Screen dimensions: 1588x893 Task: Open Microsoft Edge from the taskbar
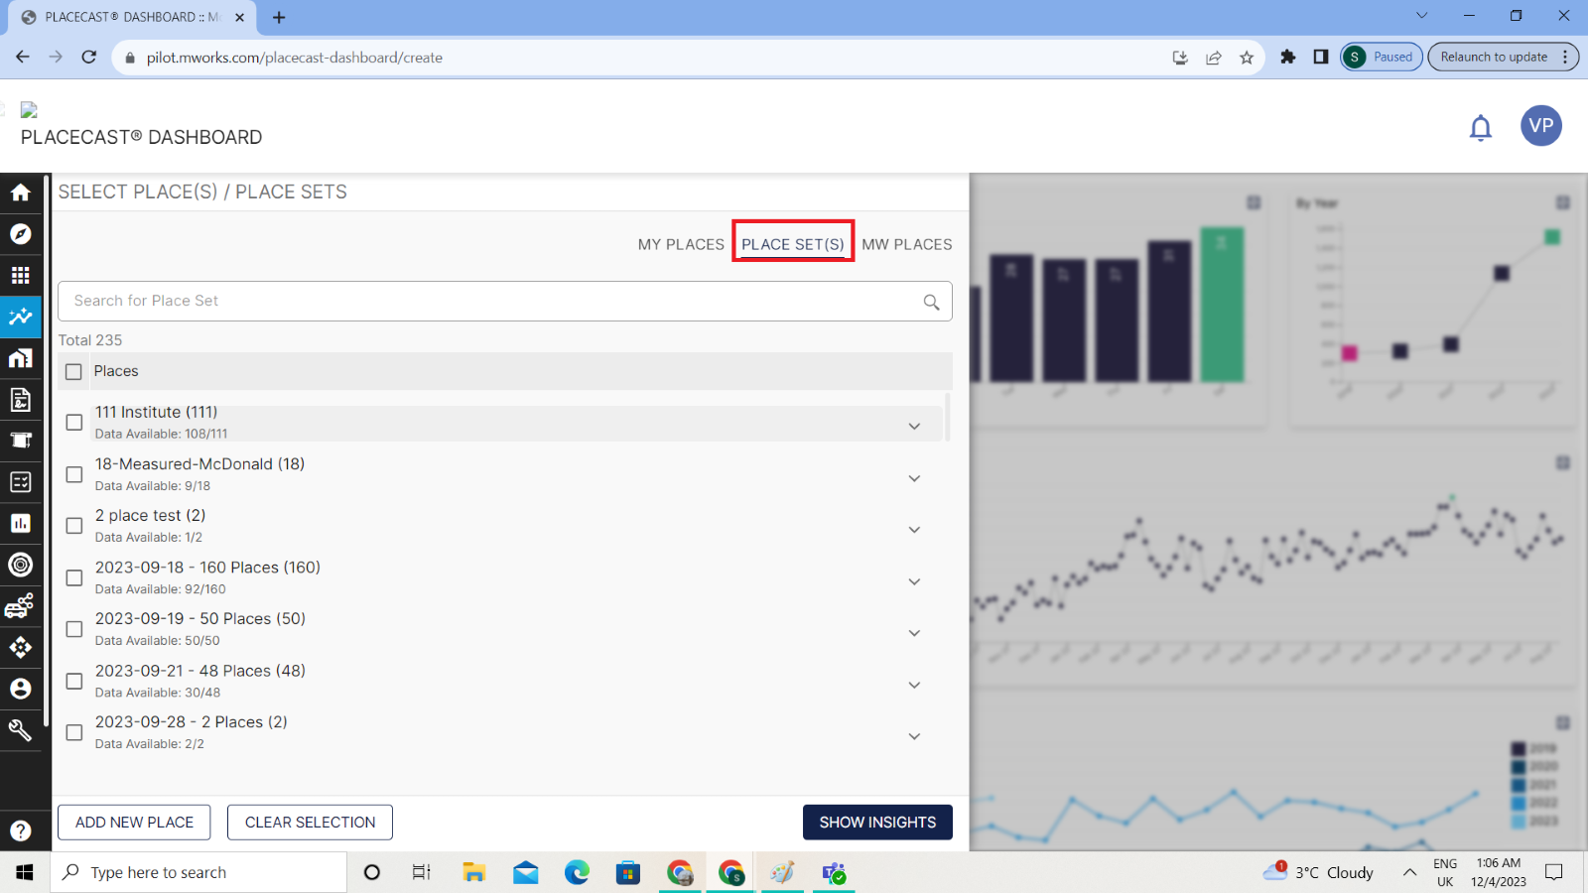577,872
